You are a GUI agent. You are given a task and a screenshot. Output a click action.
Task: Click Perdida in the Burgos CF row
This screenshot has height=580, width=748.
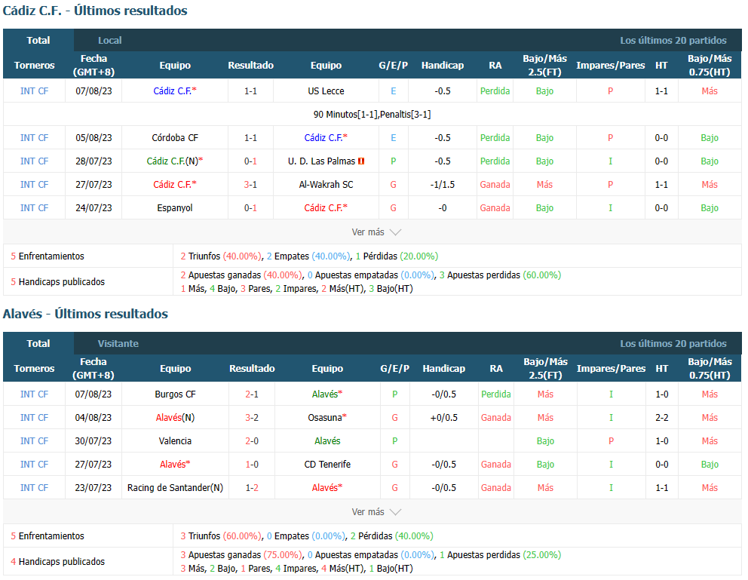(x=495, y=394)
